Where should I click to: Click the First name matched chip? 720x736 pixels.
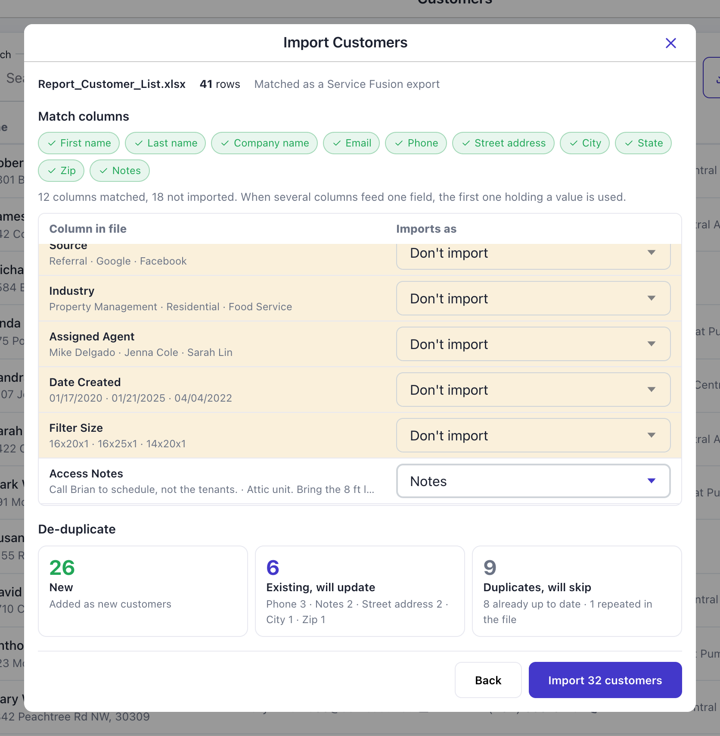pos(79,143)
